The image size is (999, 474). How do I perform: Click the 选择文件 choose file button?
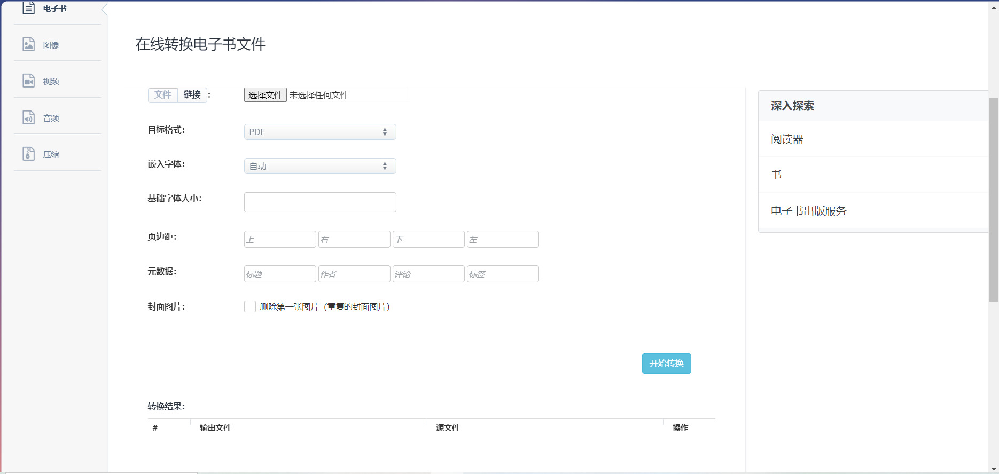(266, 95)
